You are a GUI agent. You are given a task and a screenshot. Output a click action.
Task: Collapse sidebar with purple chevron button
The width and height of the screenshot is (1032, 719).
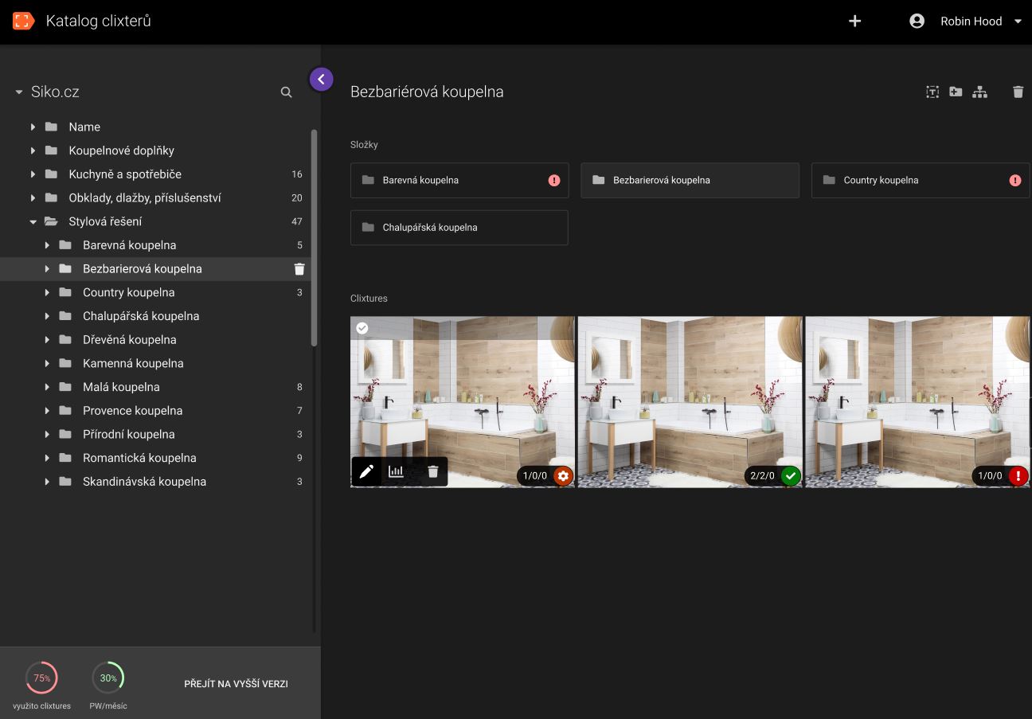coord(321,79)
